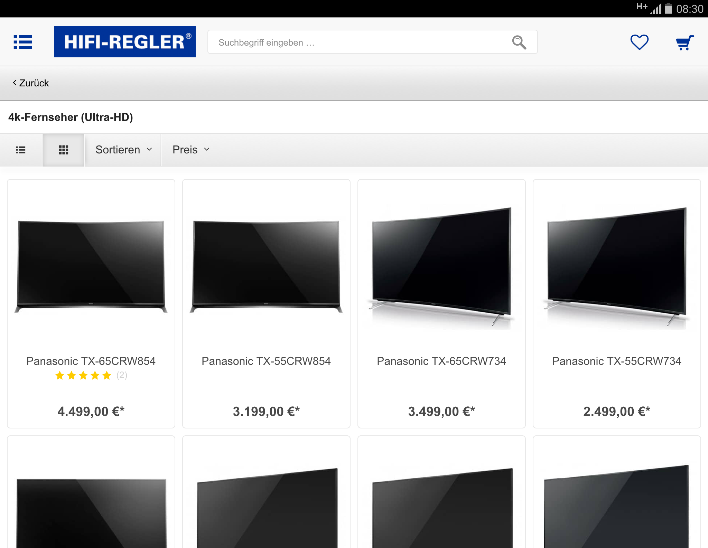708x548 pixels.
Task: Switch to grid view layout
Action: (64, 150)
